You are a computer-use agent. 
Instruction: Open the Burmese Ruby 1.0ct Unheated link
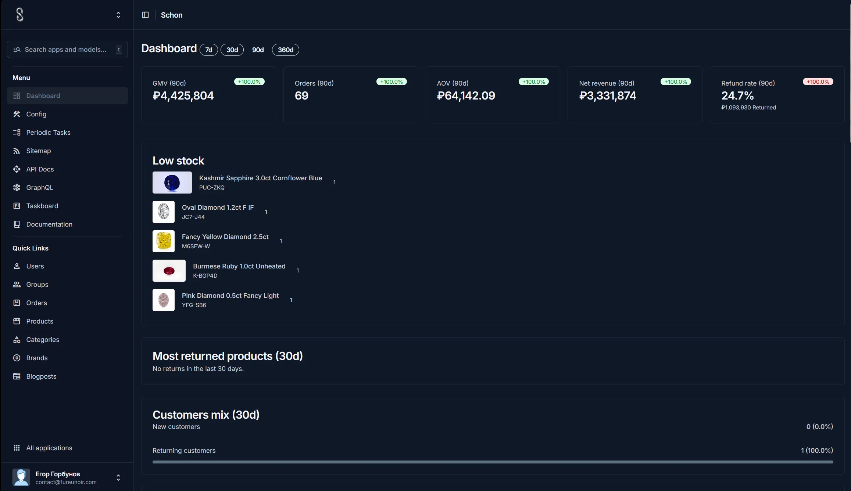click(239, 266)
